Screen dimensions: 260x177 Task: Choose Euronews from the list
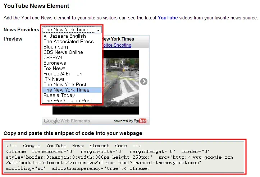(x=55, y=63)
